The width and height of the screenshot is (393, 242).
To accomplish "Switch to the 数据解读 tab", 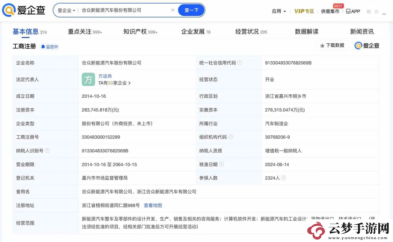I will coord(306,32).
